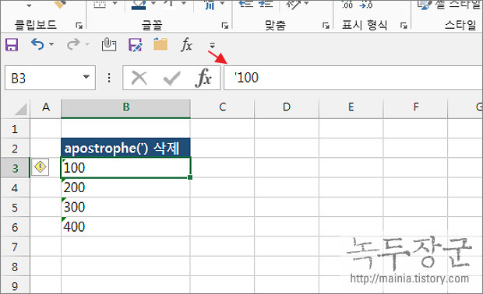Click the increase decimal icon

tap(347, 5)
